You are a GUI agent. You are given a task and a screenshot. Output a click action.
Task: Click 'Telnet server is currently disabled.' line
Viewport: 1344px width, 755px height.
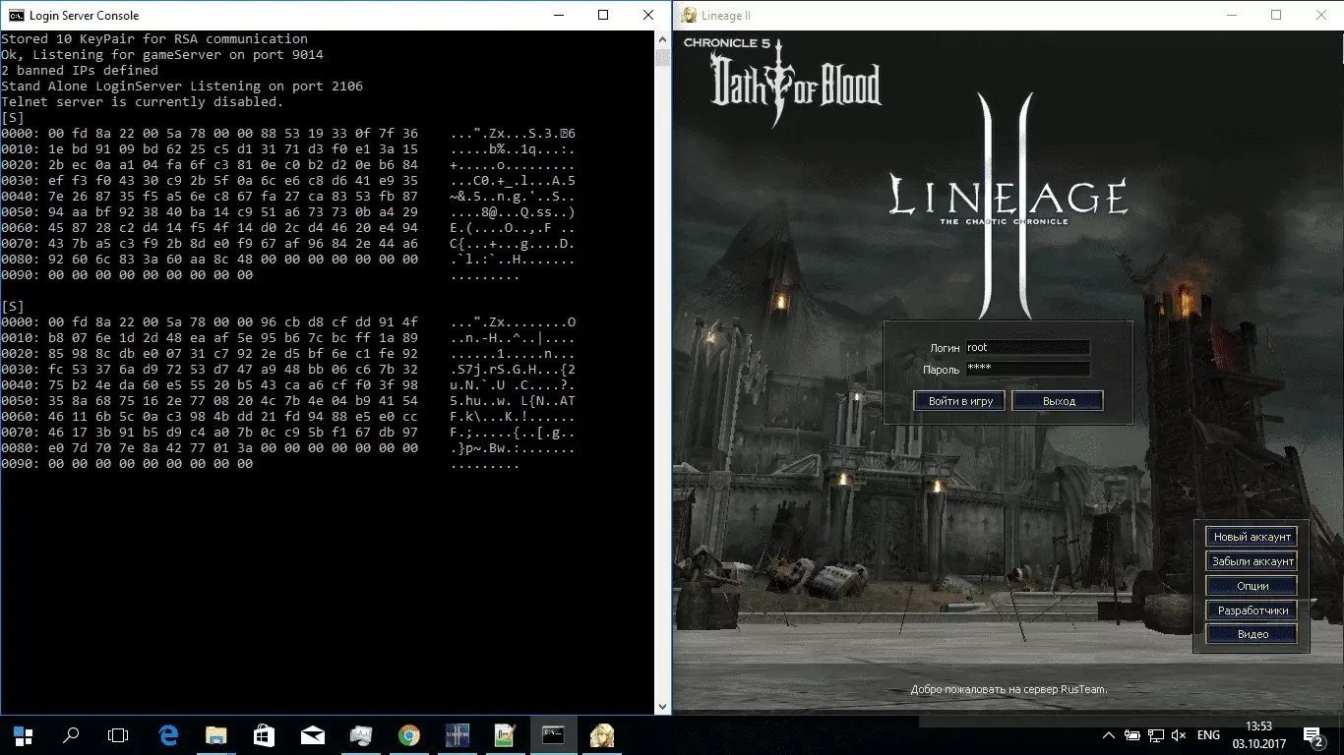pos(142,101)
